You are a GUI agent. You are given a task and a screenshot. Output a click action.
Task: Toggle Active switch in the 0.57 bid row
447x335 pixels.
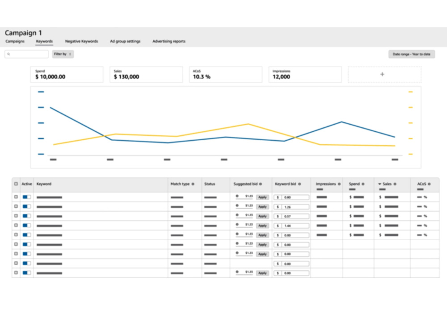point(27,216)
